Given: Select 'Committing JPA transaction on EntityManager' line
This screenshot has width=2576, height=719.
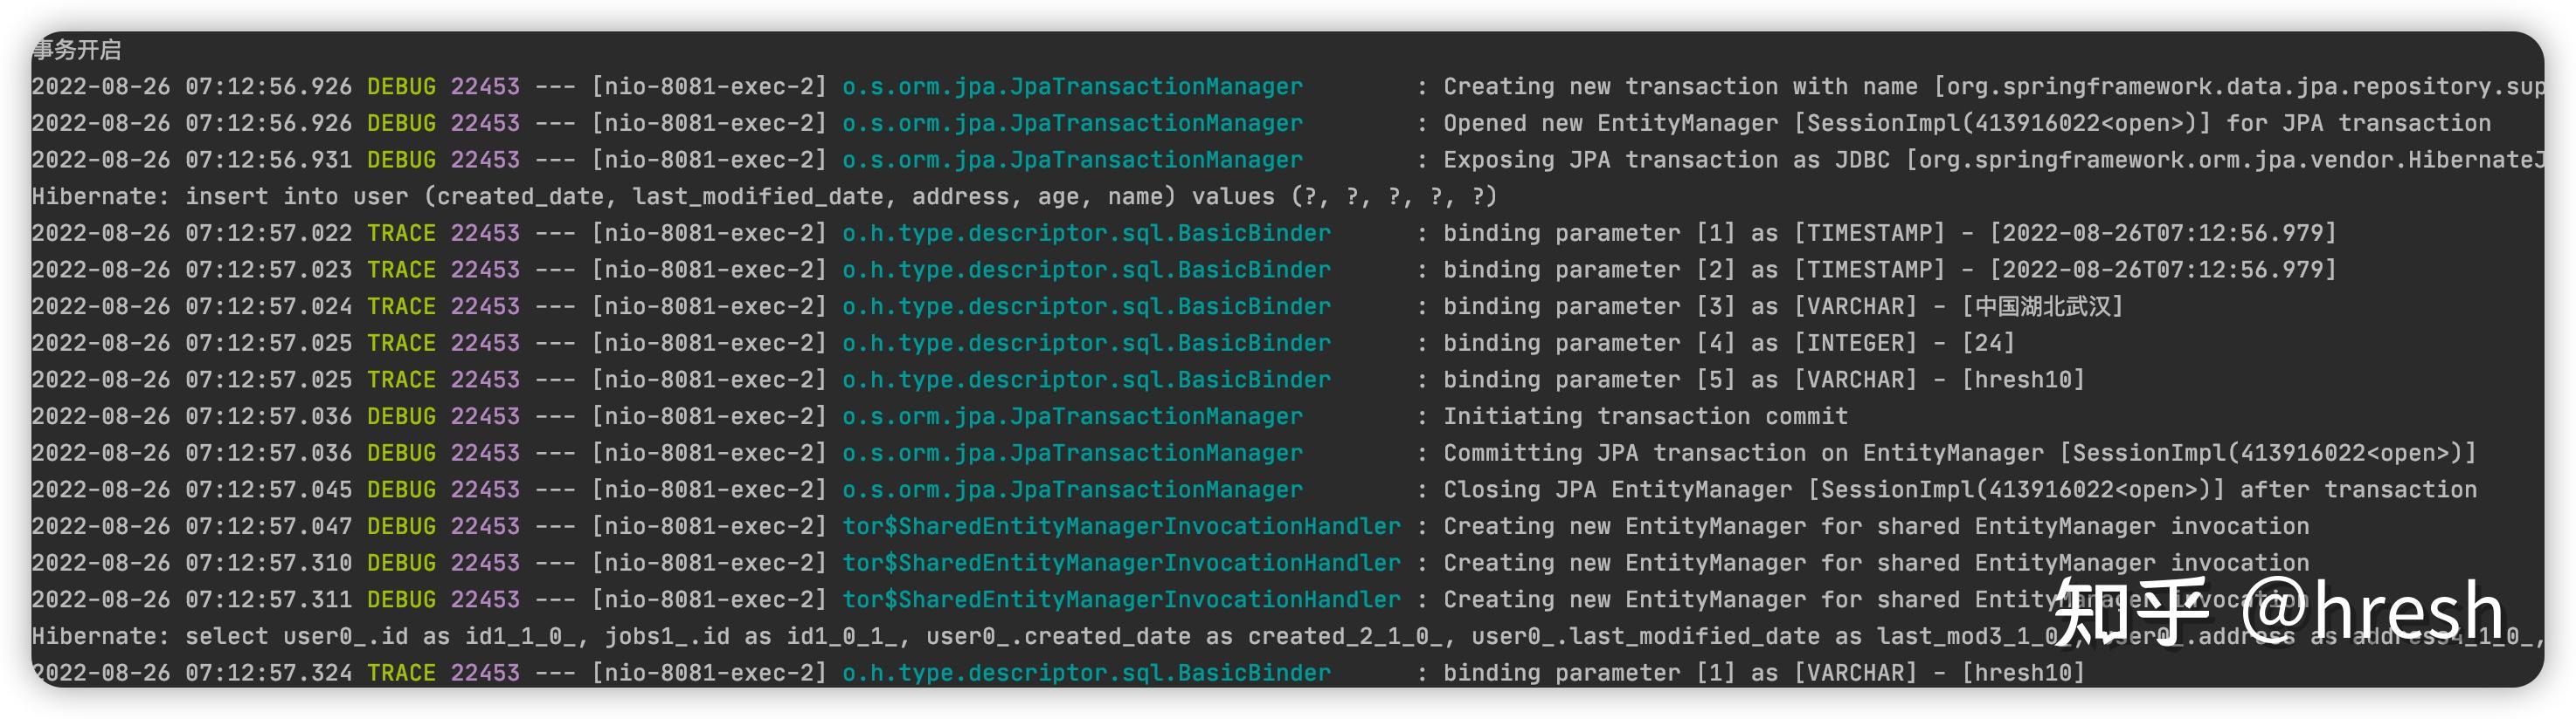Looking at the screenshot, I should click(x=1254, y=454).
